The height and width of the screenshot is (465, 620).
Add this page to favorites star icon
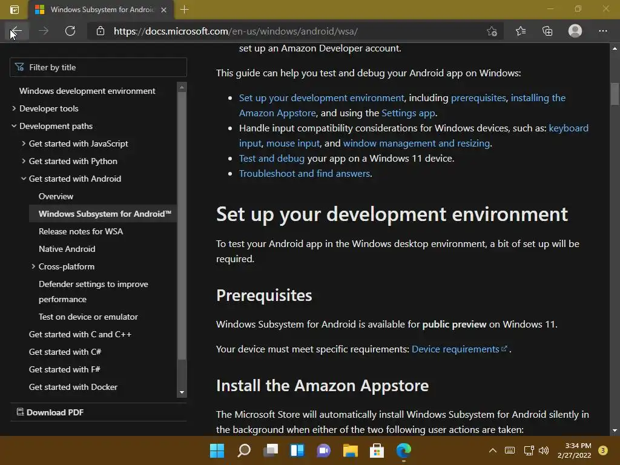492,31
